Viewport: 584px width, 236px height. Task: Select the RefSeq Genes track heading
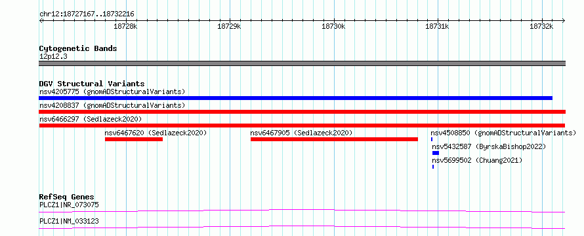[67, 197]
